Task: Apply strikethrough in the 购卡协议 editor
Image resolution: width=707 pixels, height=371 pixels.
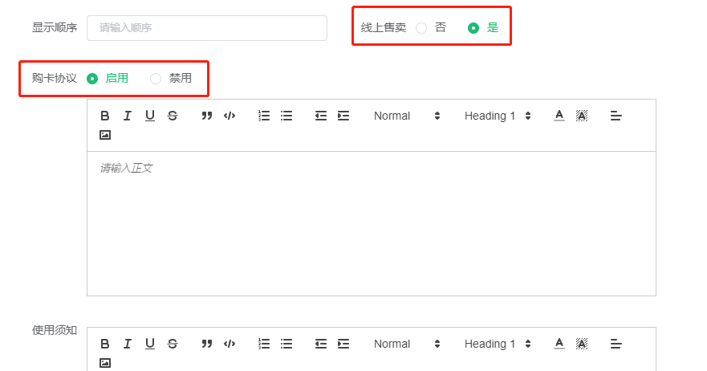Action: [x=173, y=116]
